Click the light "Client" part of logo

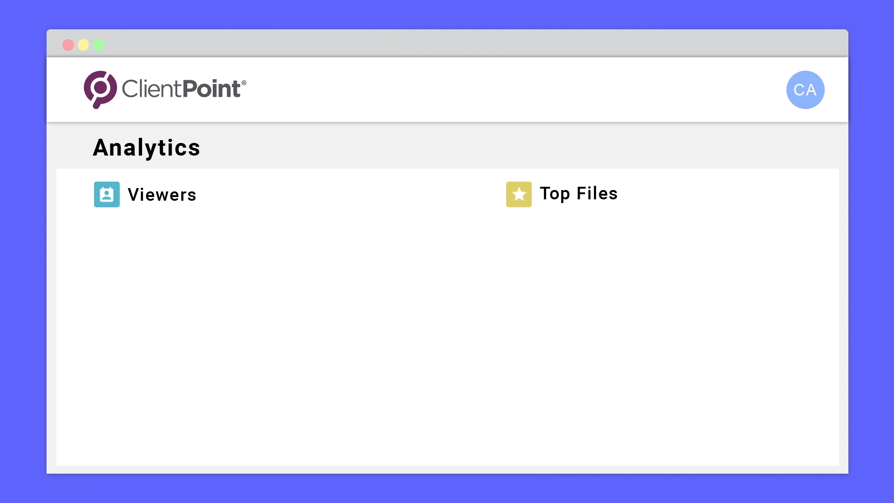click(x=152, y=88)
